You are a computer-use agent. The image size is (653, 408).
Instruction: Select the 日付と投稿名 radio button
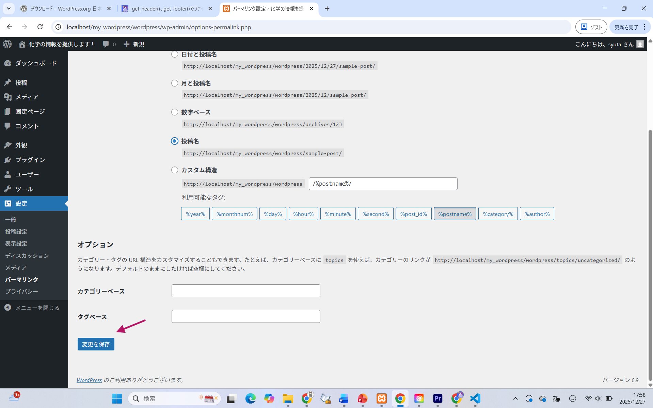175,54
